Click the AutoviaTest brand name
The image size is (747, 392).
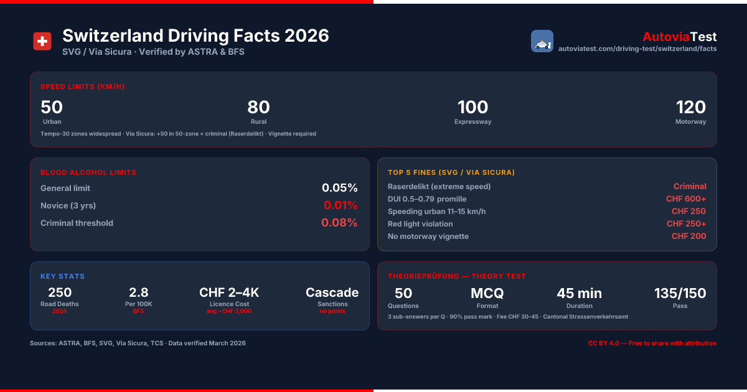point(680,37)
